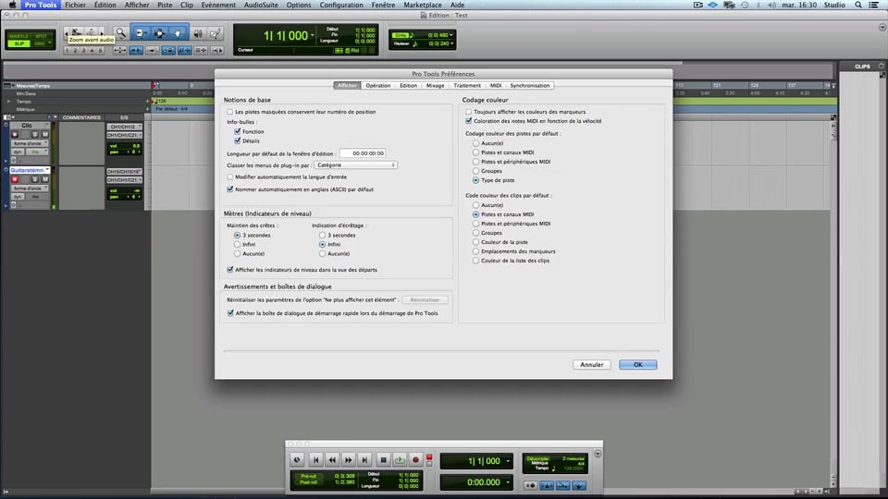The height and width of the screenshot is (499, 888).
Task: Switch to the Traitement preferences tab
Action: (466, 85)
